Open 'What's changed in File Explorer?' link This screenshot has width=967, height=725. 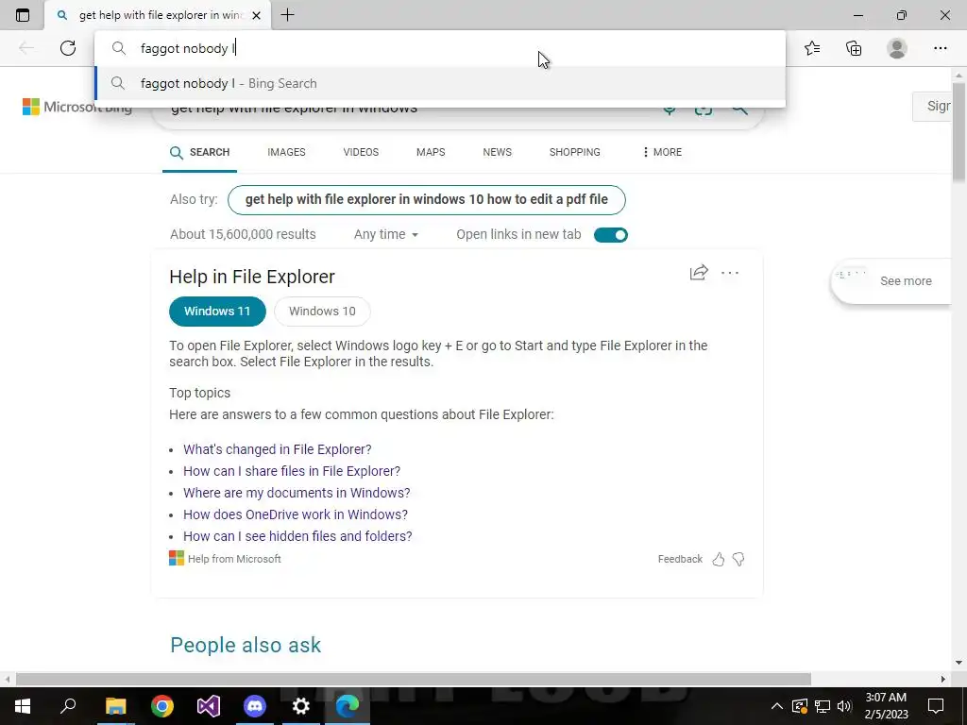(x=278, y=449)
